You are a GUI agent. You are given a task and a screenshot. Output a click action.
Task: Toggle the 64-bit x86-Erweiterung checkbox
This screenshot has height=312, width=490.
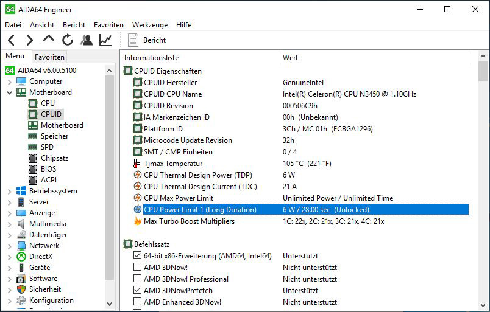(x=137, y=255)
